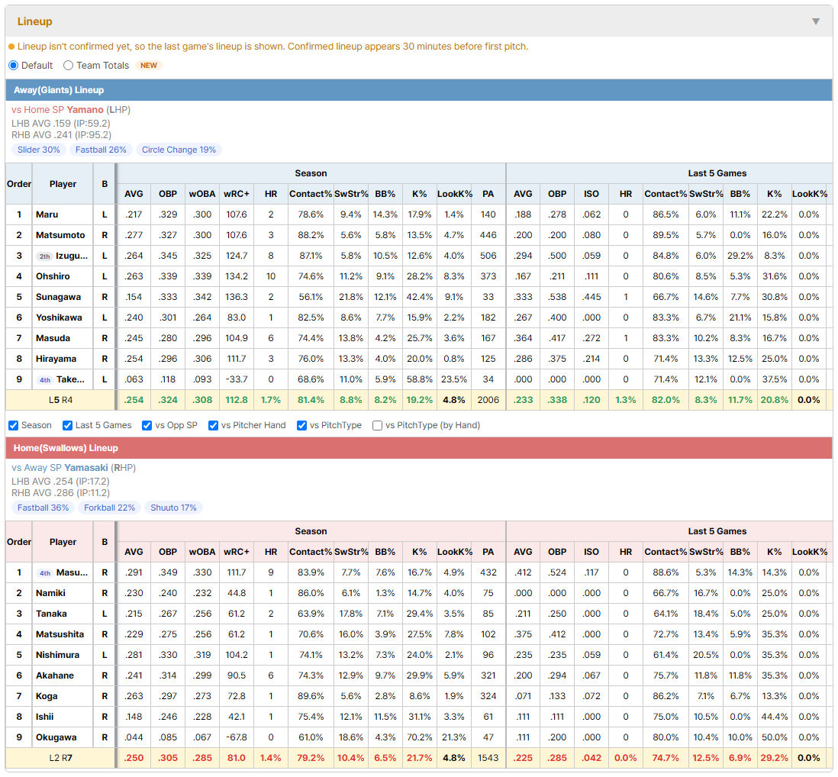This screenshot has width=838, height=777.
Task: Click player name Akahane
Action: click(x=55, y=675)
